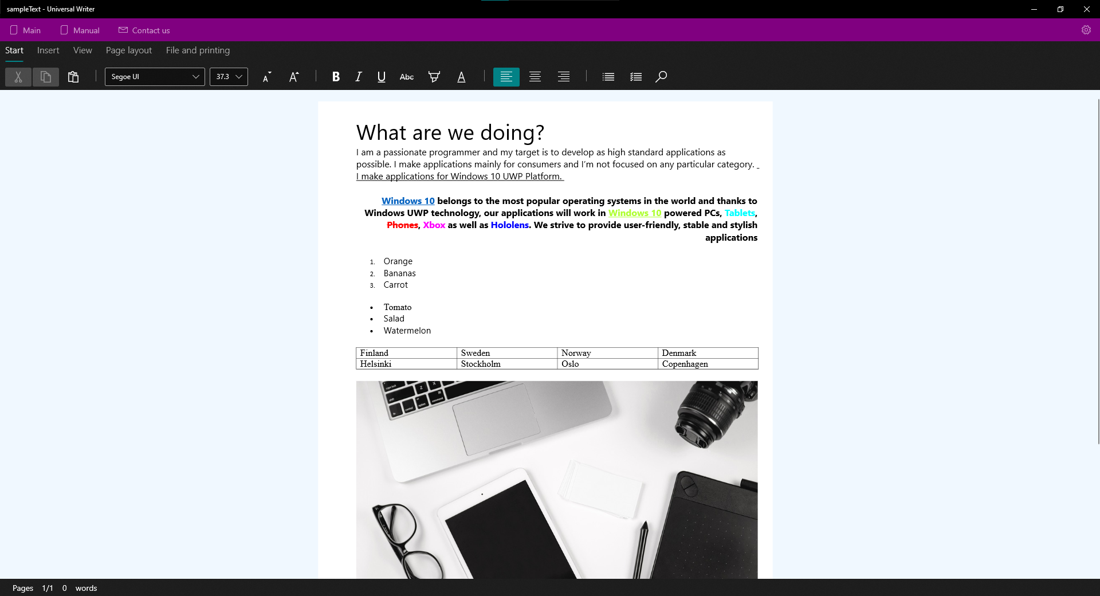Open the Page layout tab

128,50
